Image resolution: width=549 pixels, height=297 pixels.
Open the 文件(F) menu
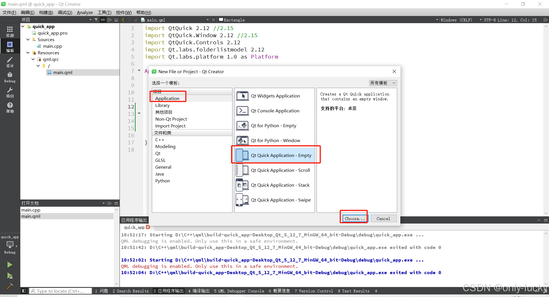9,12
